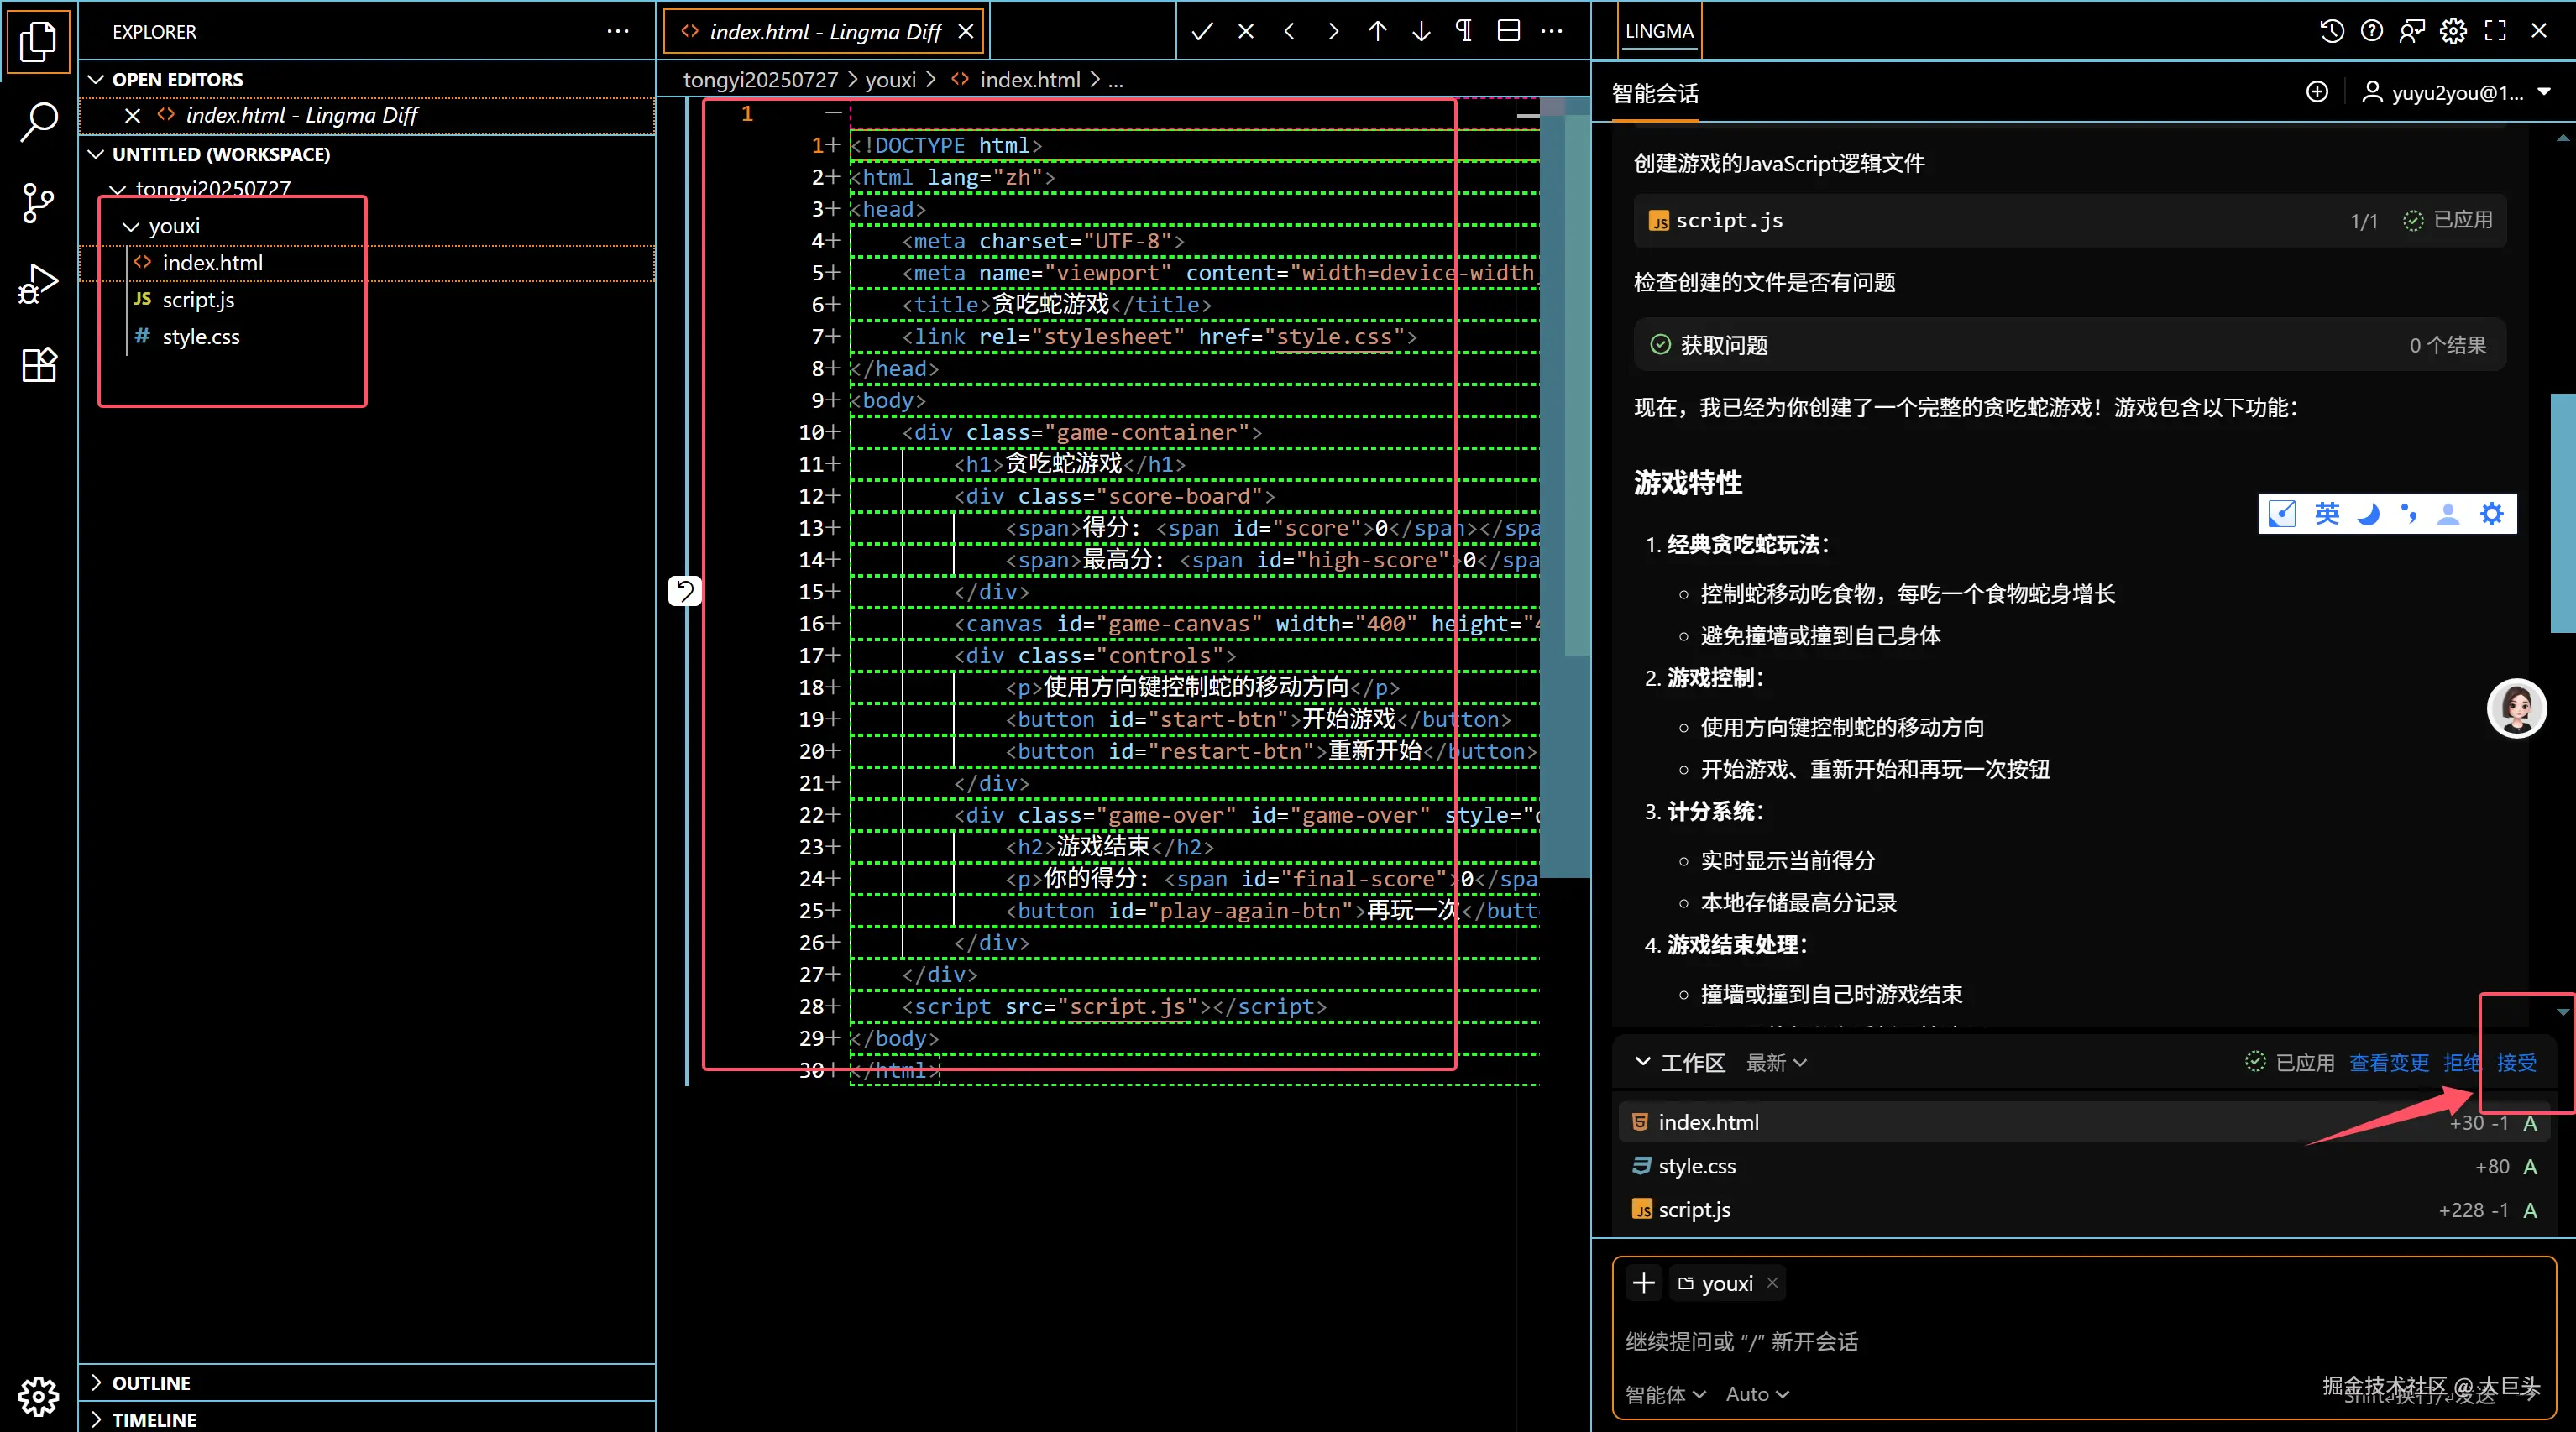2576x1432 pixels.
Task: Switch to the index.html Lingma Diff tab
Action: point(824,32)
